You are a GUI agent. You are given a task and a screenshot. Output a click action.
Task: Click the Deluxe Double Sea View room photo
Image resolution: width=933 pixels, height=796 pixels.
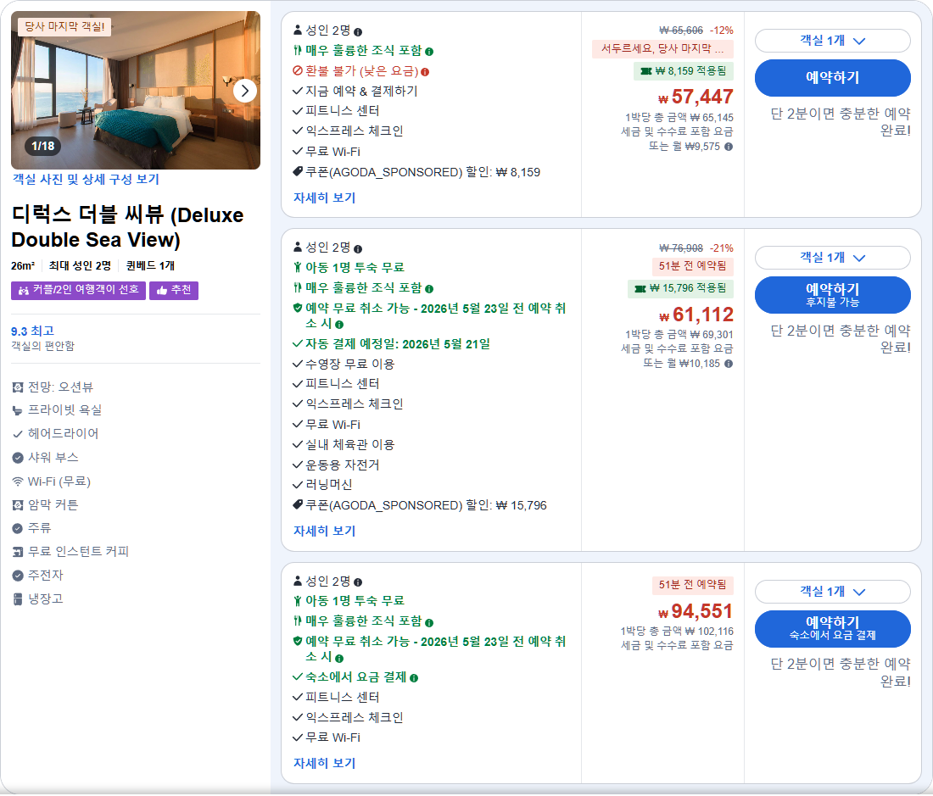click(x=136, y=91)
